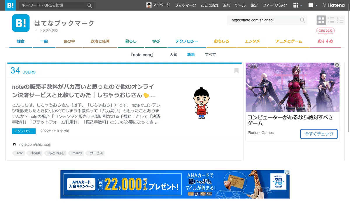Open あとで読む in the top bar
The width and height of the screenshot is (350, 210).
tap(209, 5)
